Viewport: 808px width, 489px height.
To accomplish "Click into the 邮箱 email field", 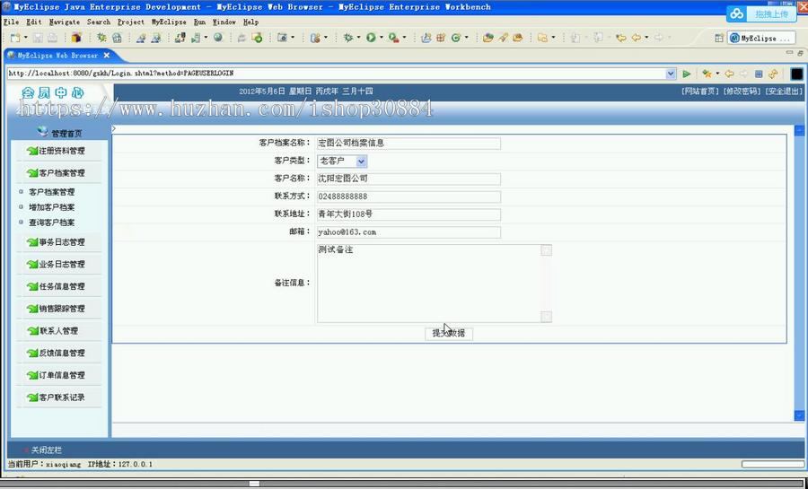I will coord(408,232).
